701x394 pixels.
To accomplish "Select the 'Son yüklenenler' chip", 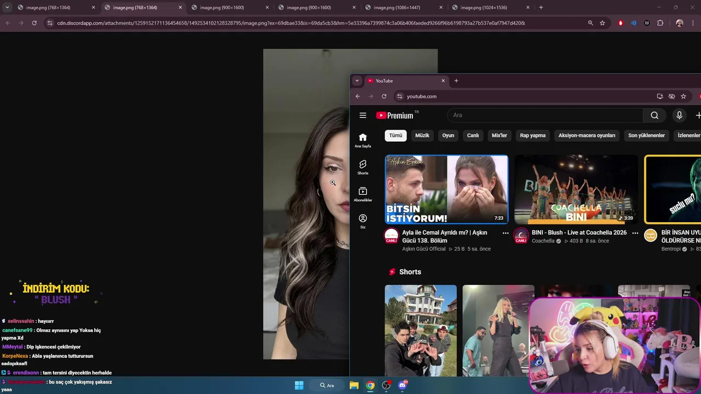I will [x=646, y=135].
